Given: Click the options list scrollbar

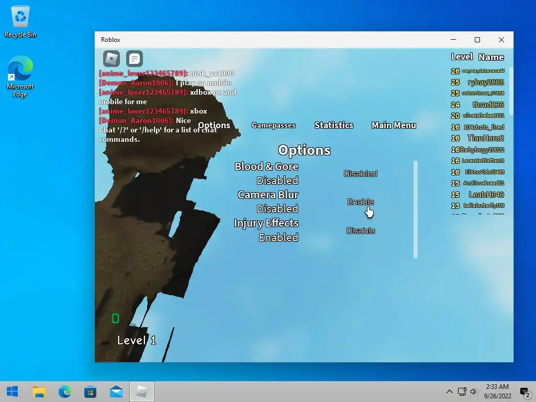Looking at the screenshot, I should pos(416,209).
